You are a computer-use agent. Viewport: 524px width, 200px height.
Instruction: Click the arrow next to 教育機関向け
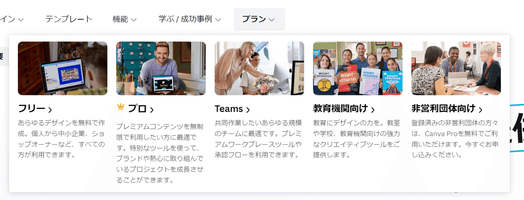[372, 109]
